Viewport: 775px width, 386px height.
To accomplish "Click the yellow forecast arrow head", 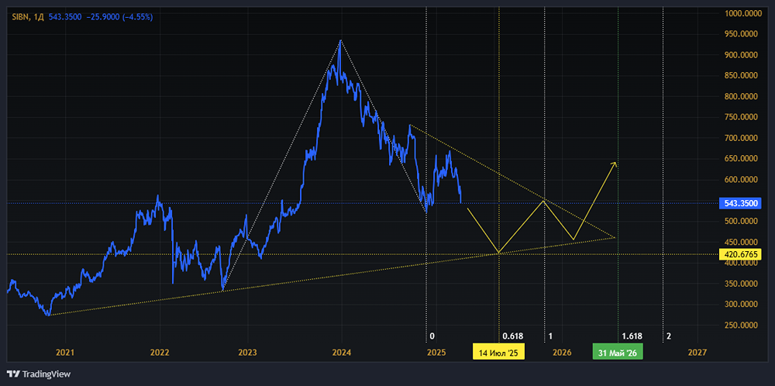I will click(x=615, y=164).
